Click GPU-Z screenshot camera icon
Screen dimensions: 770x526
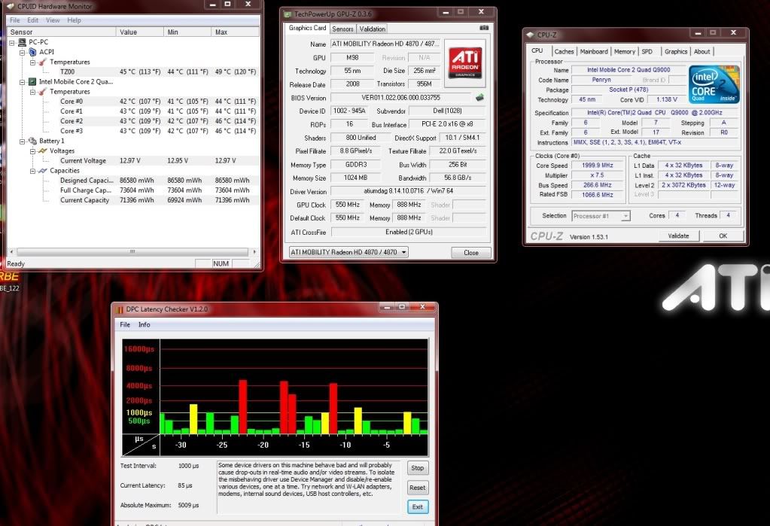tap(484, 28)
